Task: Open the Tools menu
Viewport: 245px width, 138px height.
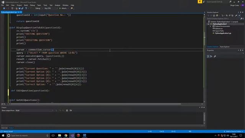Action: click(x=45, y=5)
